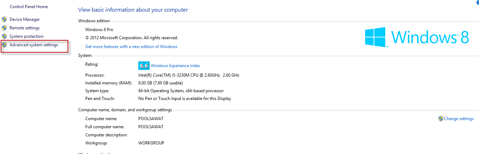Click the shield icon beside Advanced system settings
The width and height of the screenshot is (479, 154).
click(x=4, y=45)
